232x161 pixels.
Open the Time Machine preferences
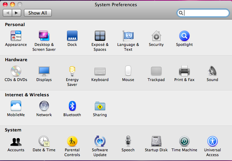pyautogui.click(x=184, y=141)
